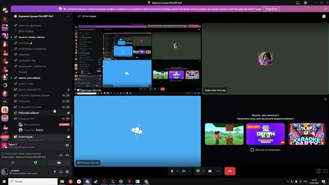Click the В ЭФИРЕ live badge in channel list
This screenshot has width=329, height=185.
tap(64, 124)
